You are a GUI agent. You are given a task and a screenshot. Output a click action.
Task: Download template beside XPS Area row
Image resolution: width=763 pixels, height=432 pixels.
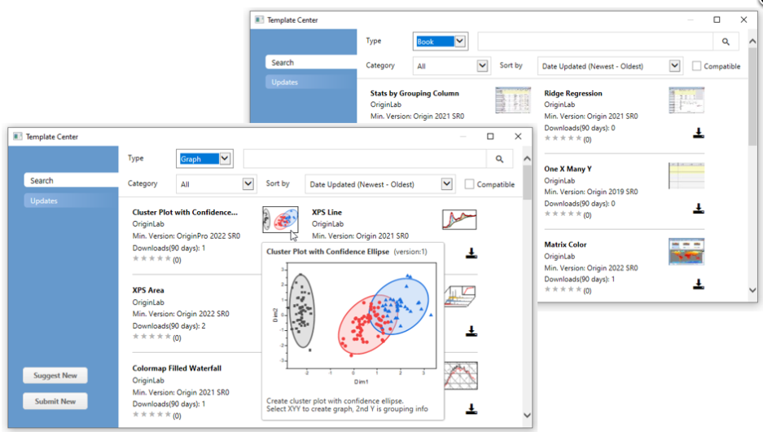[x=471, y=331]
